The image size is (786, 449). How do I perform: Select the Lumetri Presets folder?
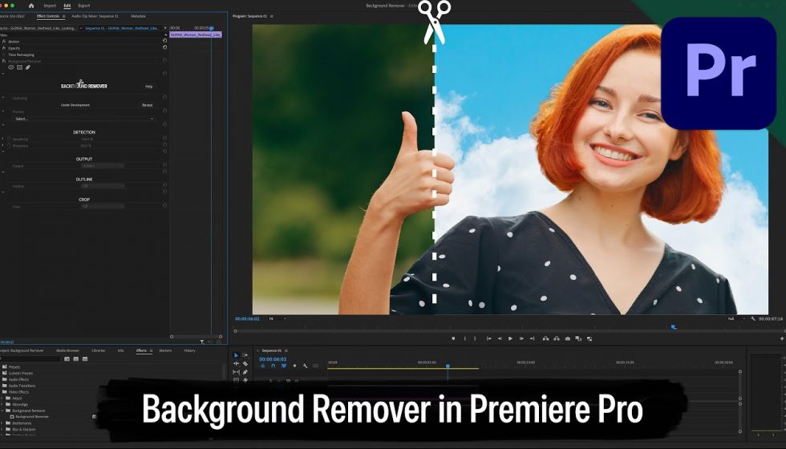click(21, 374)
